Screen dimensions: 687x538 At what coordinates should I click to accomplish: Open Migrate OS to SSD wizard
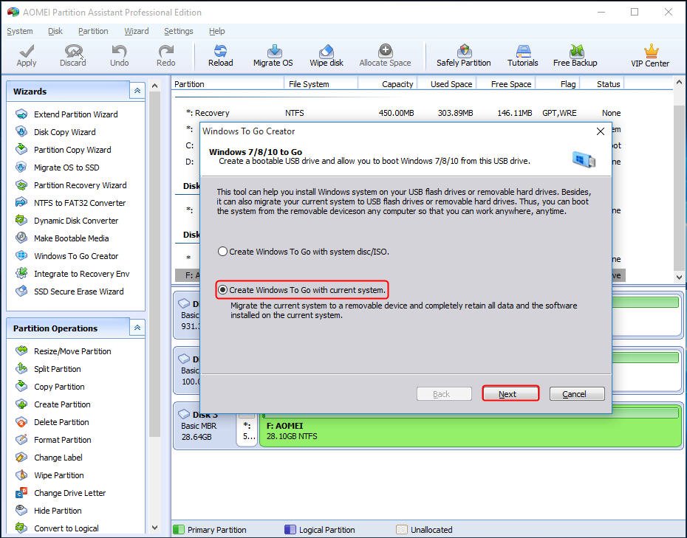tap(66, 168)
